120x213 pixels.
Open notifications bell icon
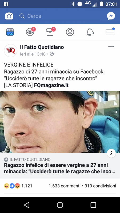90,32
